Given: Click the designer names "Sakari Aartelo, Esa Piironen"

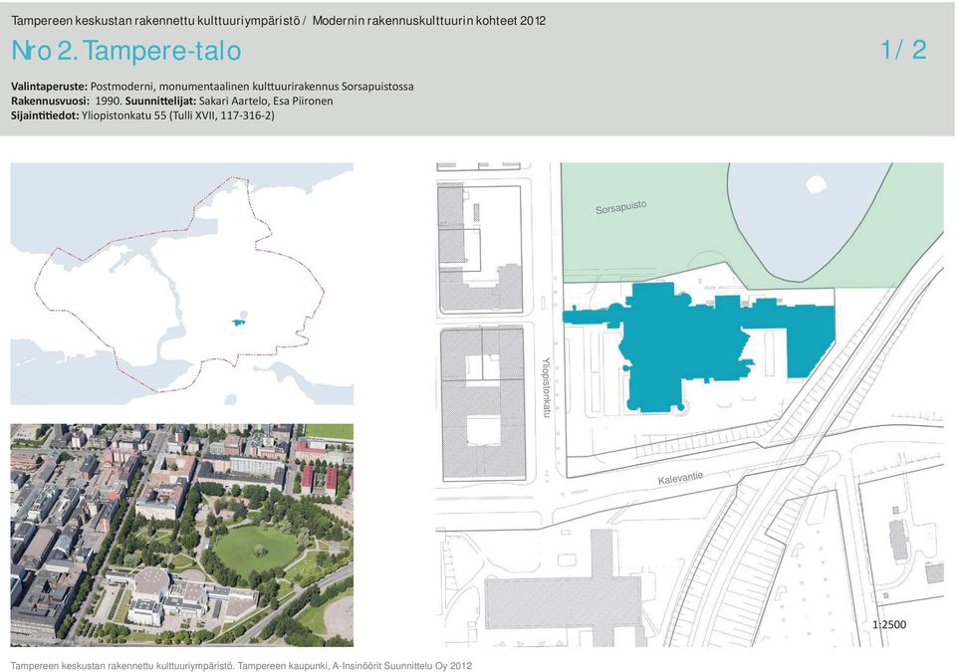Looking at the screenshot, I should coord(266,102).
